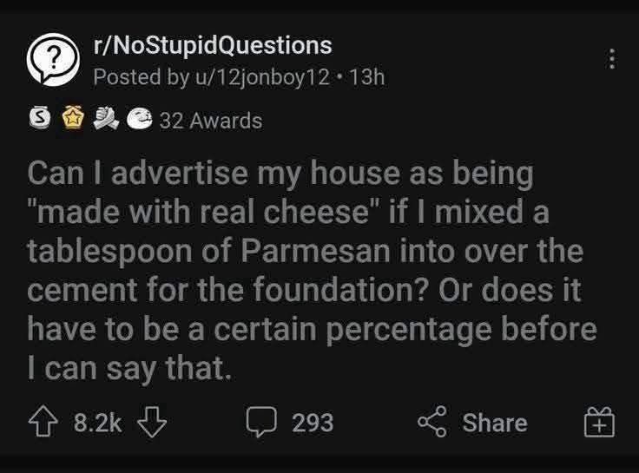Click the 293 comments count
Screen dimensions: 639x473
coord(313,423)
